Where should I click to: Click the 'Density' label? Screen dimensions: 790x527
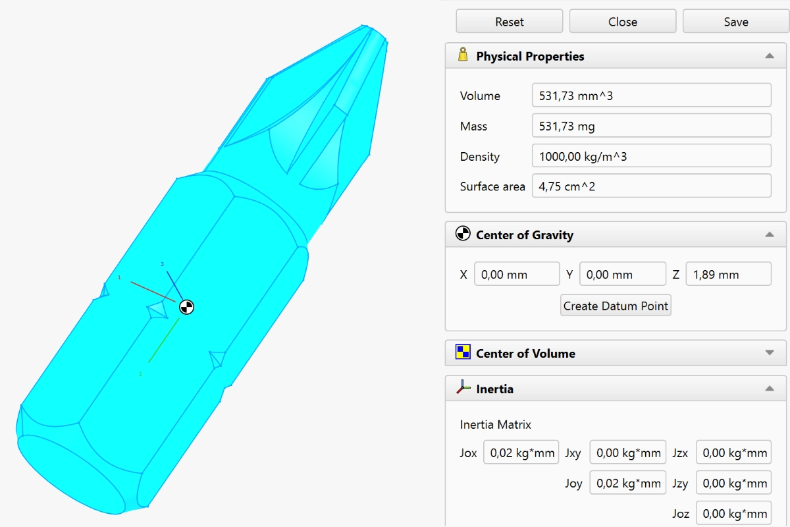(480, 157)
